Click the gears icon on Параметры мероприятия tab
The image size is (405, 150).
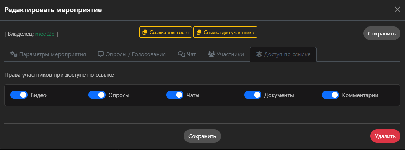coord(14,54)
